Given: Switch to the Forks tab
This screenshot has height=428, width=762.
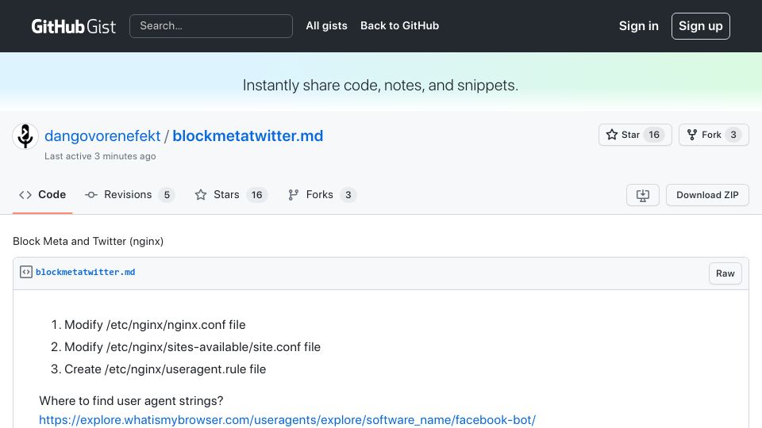Looking at the screenshot, I should (321, 195).
